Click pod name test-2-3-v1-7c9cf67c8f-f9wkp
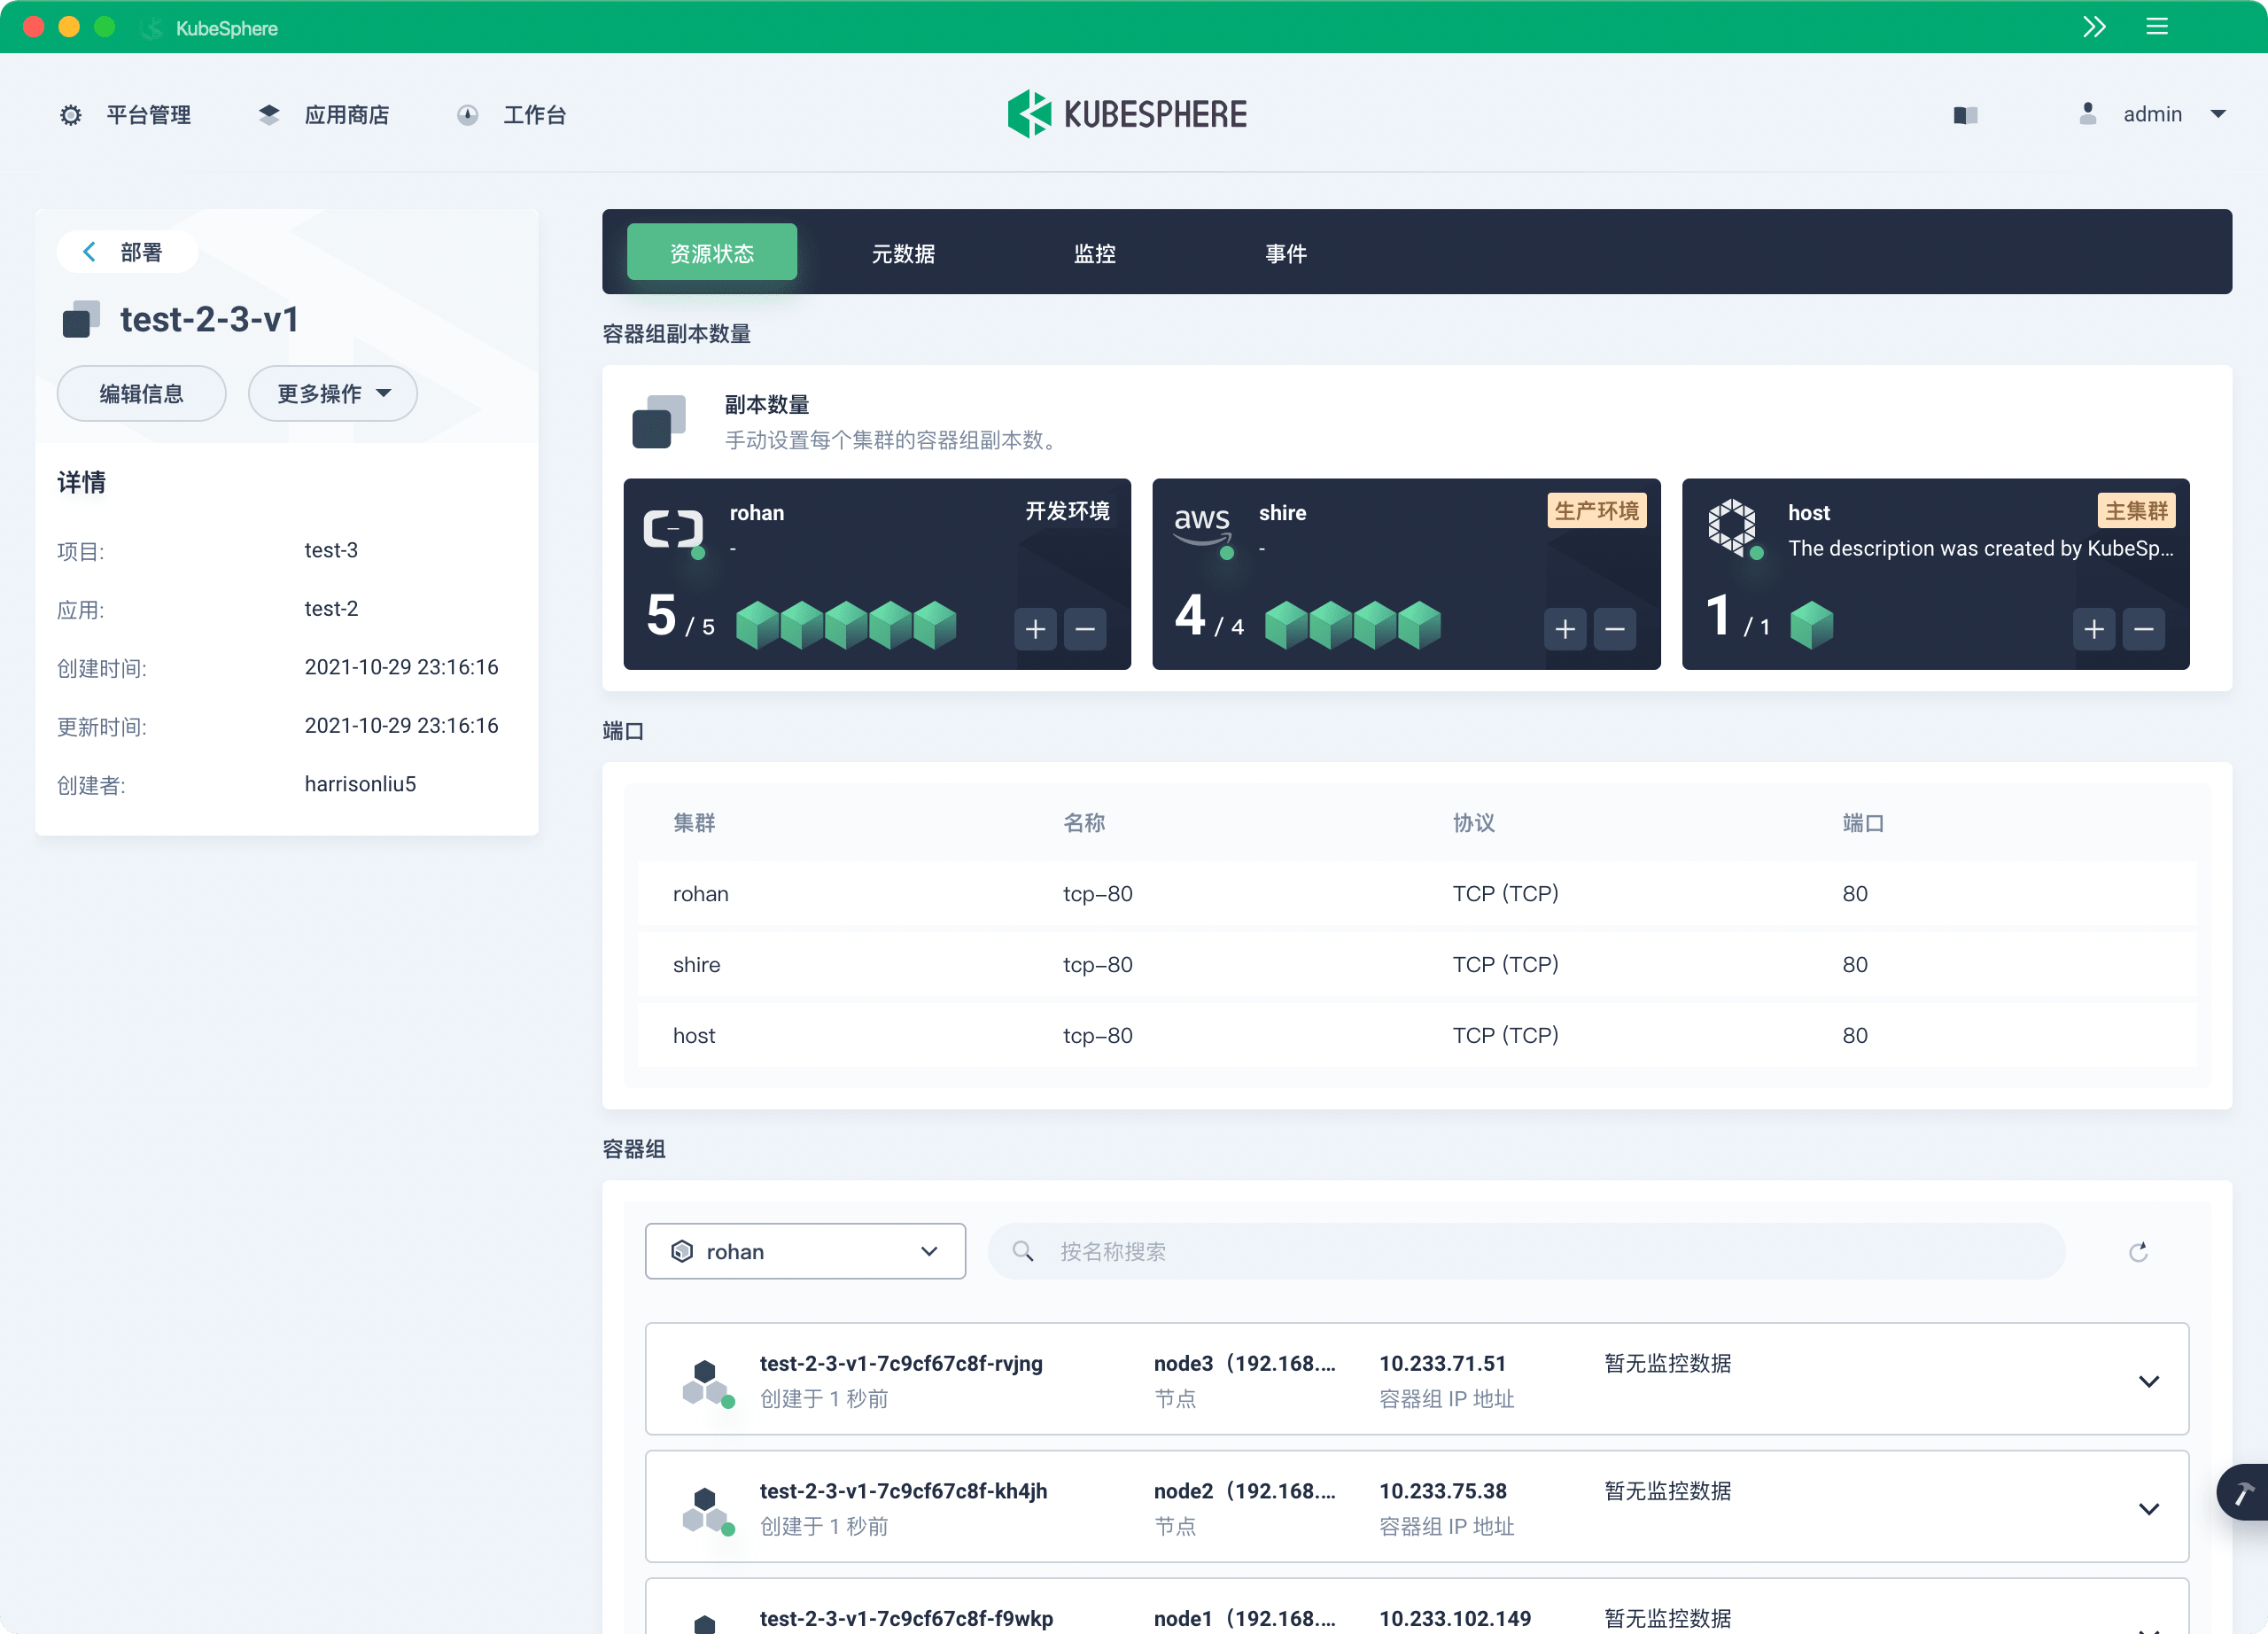Image resolution: width=2268 pixels, height=1634 pixels. click(906, 1618)
